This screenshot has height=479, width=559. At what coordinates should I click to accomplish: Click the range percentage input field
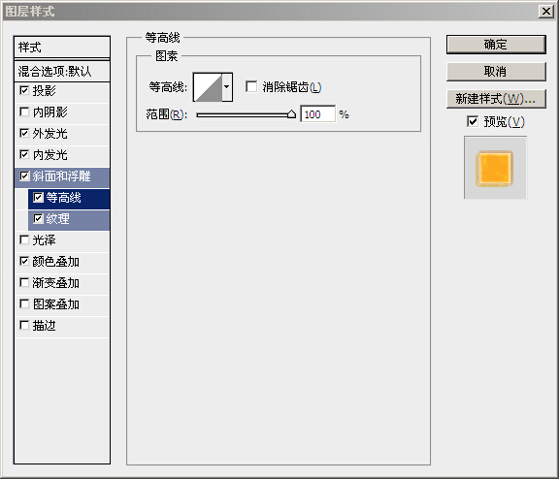point(317,114)
